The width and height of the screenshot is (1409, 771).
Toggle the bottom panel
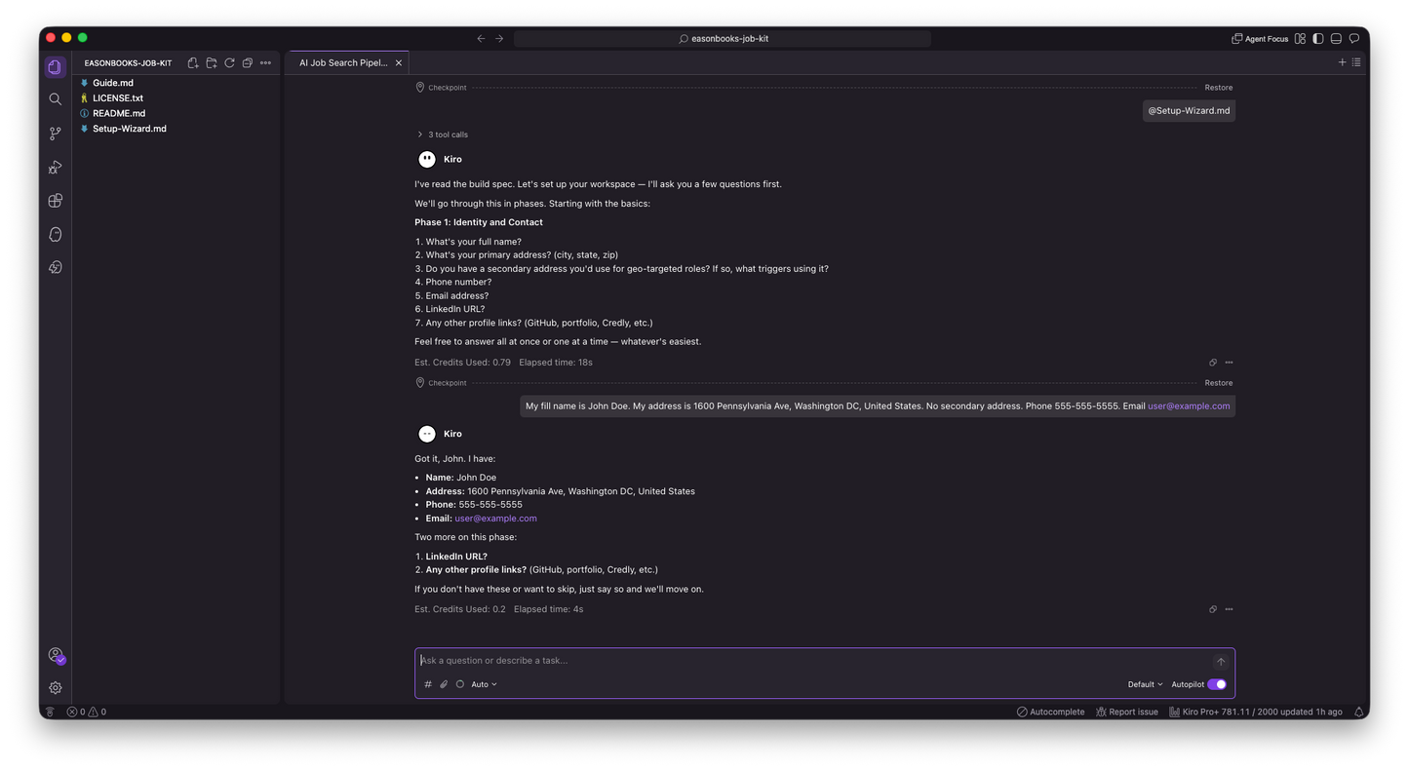point(1336,39)
